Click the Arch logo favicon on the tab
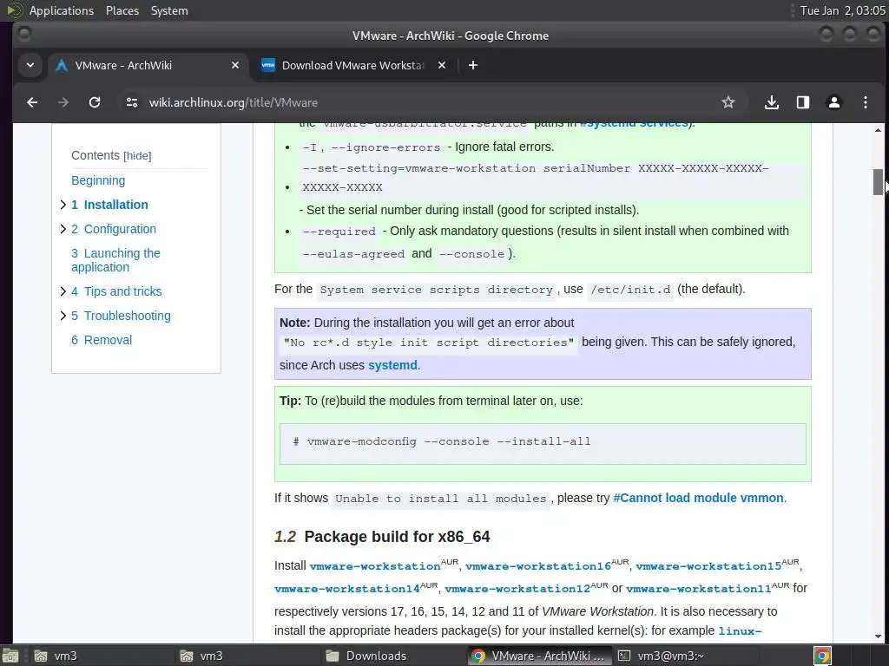 (x=62, y=66)
